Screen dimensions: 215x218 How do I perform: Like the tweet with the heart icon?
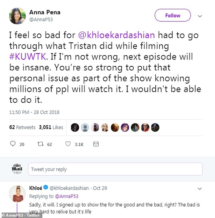point(68,144)
